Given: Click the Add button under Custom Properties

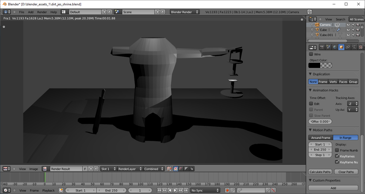Looking at the screenshot, I should tap(333, 188).
